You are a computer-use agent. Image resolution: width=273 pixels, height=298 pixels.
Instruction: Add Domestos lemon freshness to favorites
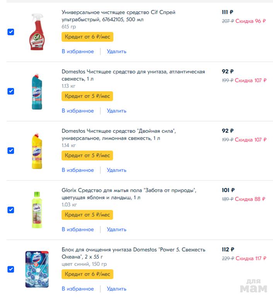[77, 170]
